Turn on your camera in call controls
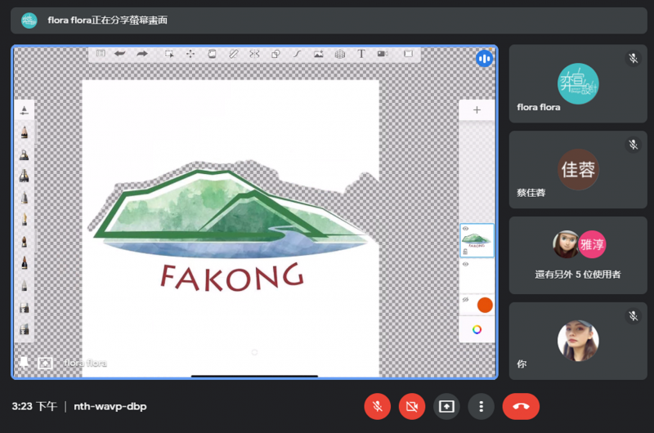The width and height of the screenshot is (654, 433). tap(412, 406)
